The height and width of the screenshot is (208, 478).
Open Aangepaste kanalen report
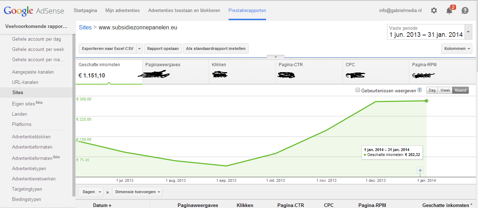[33, 72]
